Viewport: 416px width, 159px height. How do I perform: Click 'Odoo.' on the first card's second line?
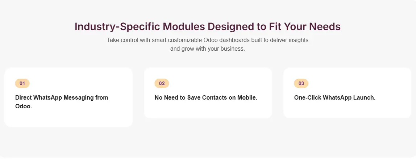pos(24,107)
